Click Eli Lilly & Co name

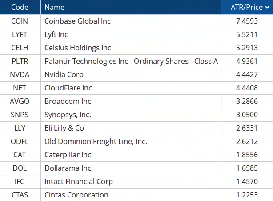64,128
